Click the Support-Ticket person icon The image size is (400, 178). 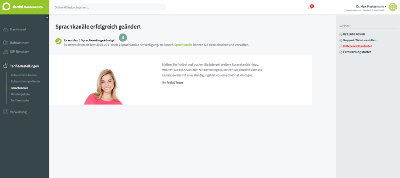tap(341, 40)
